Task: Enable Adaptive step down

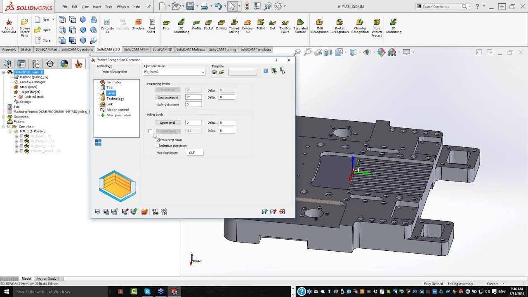Action: click(x=158, y=146)
